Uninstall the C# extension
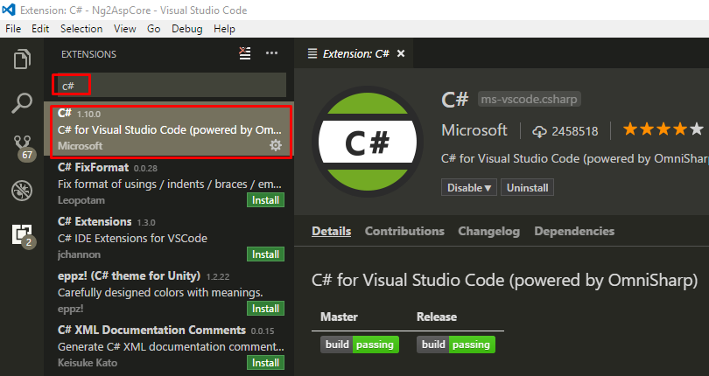Screen dimensions: 709x376 point(527,187)
